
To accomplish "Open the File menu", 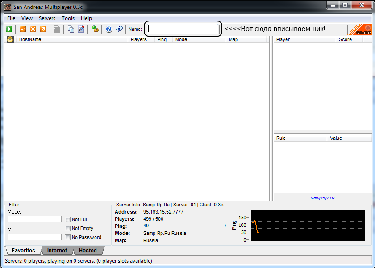I will click(x=11, y=18).
